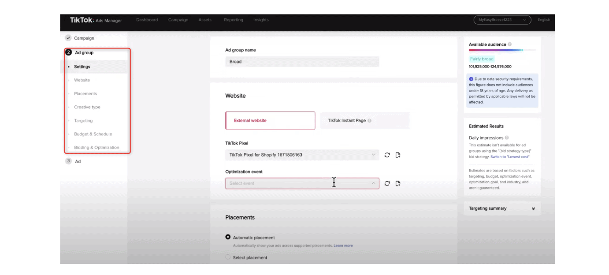Choose Select placement radio option
The width and height of the screenshot is (609, 275).
228,257
